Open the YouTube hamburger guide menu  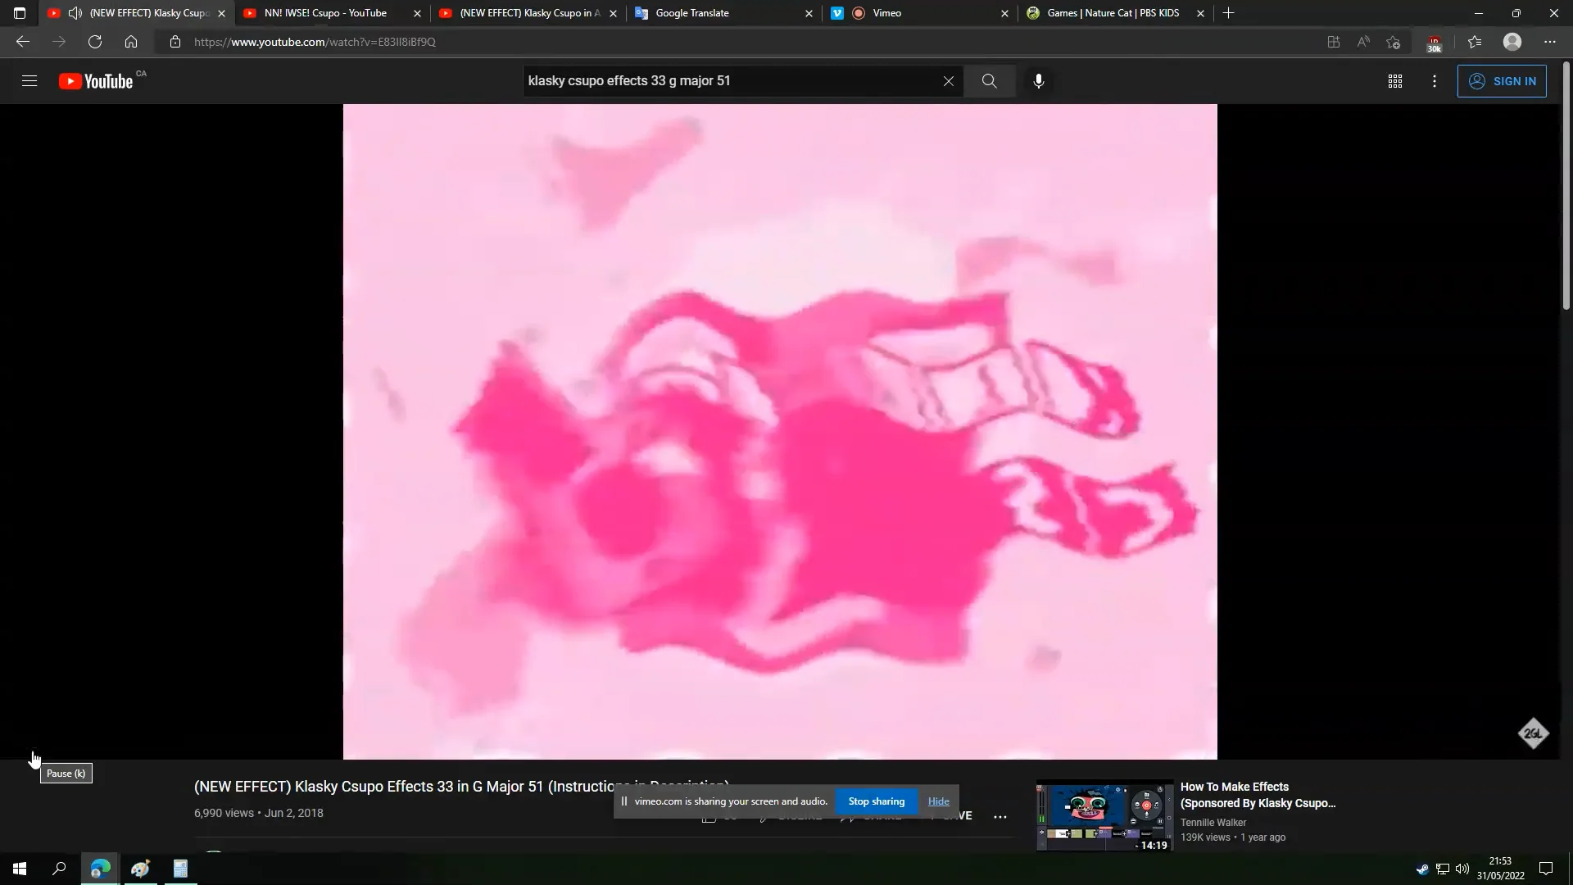click(29, 81)
